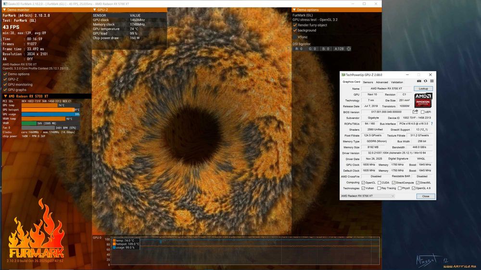Collapse the AMD Radeon RX 5700 XT section

[x=5, y=96]
